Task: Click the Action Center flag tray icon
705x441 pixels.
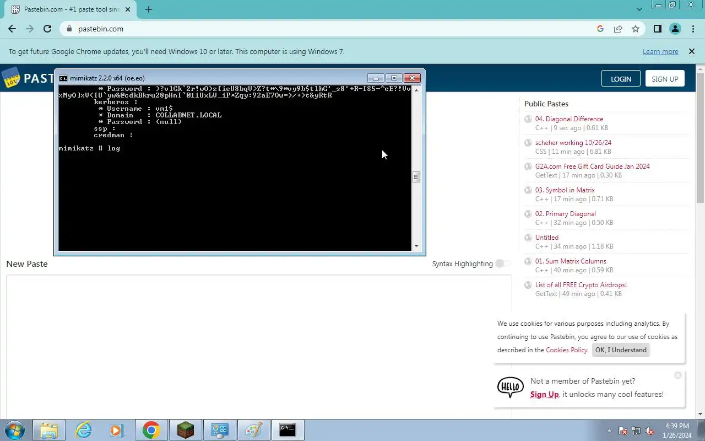Action: [x=623, y=431]
